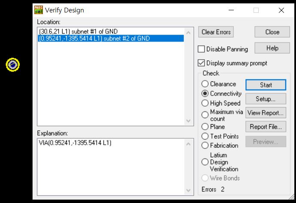The width and height of the screenshot is (296, 203).
Task: Click down arrow of Explanation scrollbar
Action: 188,191
